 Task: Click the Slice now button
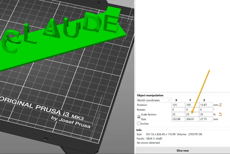coord(183,151)
